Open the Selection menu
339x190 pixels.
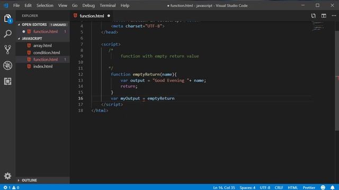pos(45,5)
